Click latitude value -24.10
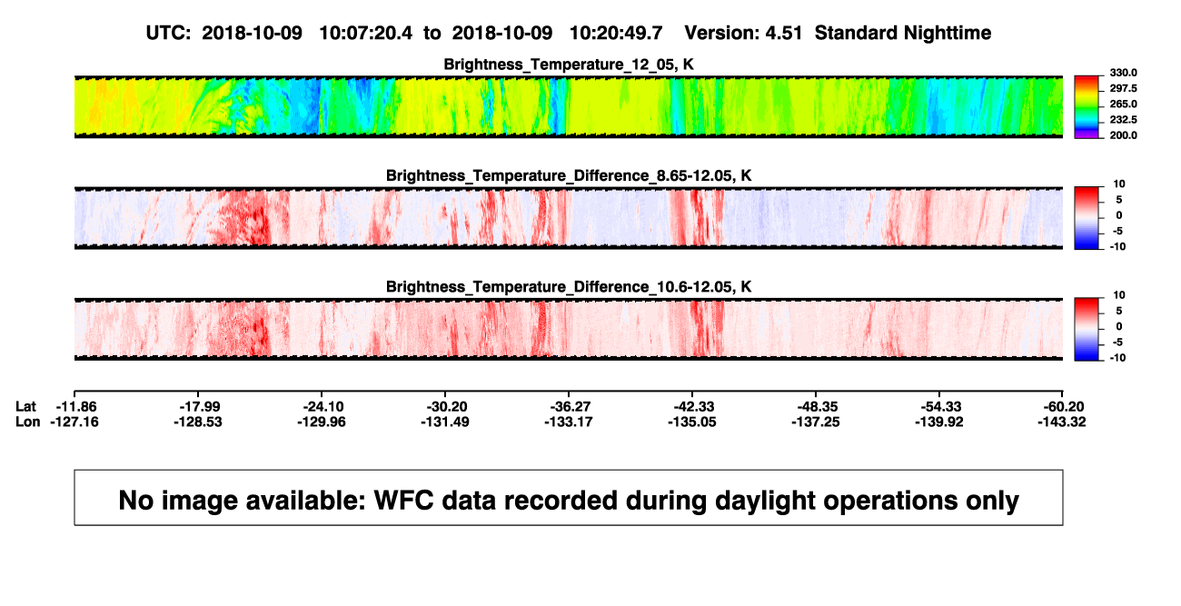 (x=323, y=406)
